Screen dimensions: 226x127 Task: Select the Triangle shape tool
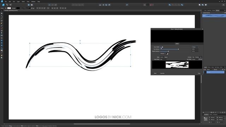pos(1,48)
